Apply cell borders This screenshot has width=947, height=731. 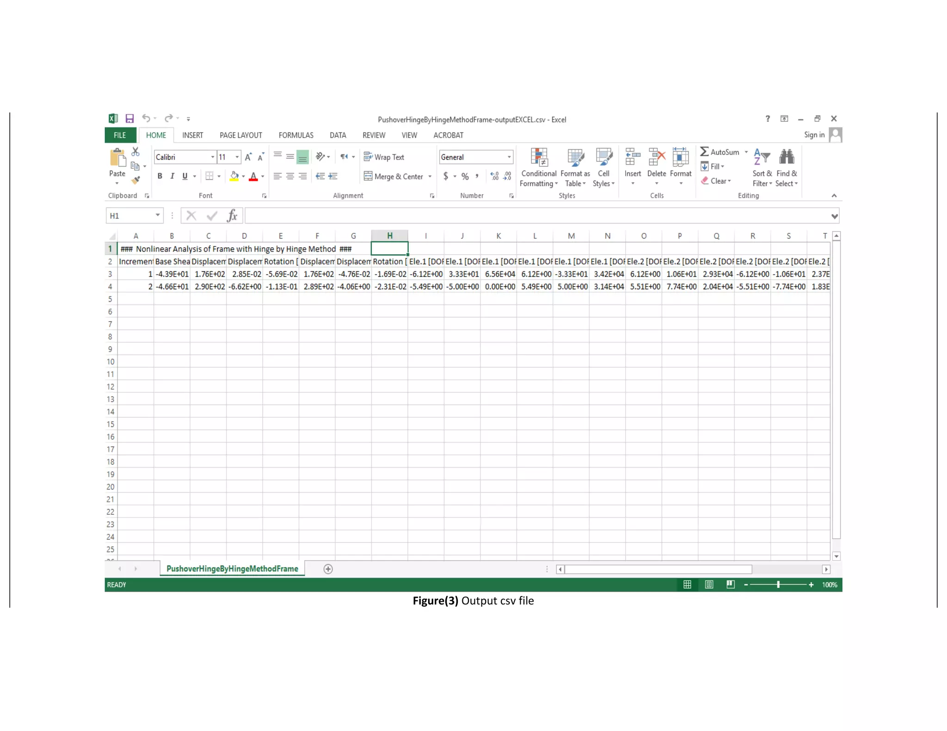pyautogui.click(x=209, y=176)
